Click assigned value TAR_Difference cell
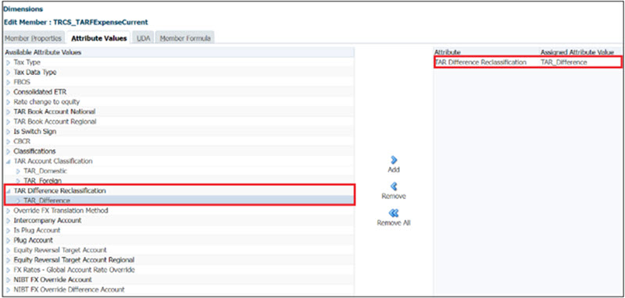Image resolution: width=625 pixels, height=298 pixels. [563, 62]
